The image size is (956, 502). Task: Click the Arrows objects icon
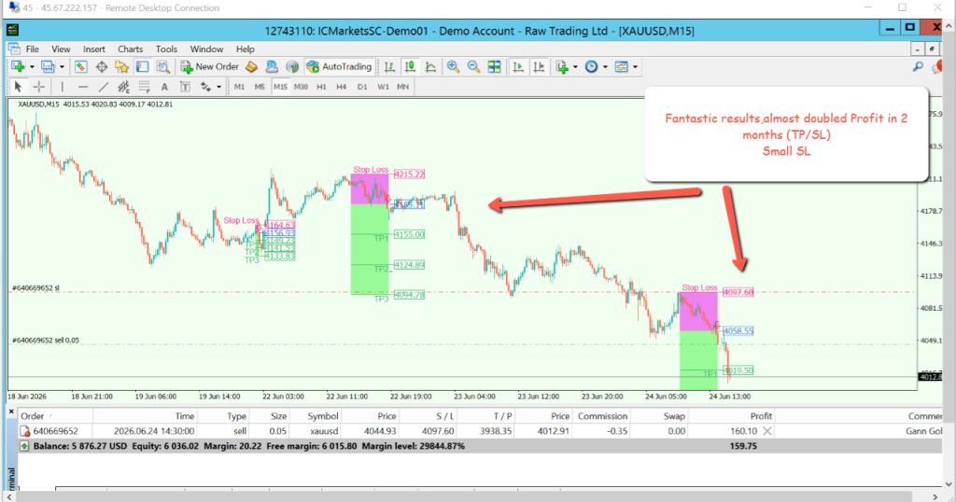click(206, 87)
